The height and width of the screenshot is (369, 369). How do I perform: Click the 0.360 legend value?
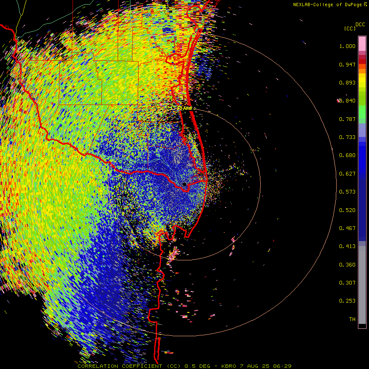pyautogui.click(x=347, y=265)
